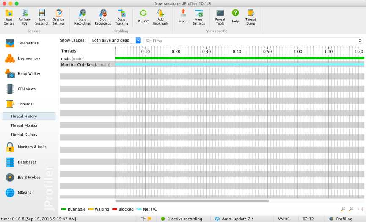The image size is (366, 222).
Task: Click the Blocked legend swatch
Action: click(x=115, y=209)
